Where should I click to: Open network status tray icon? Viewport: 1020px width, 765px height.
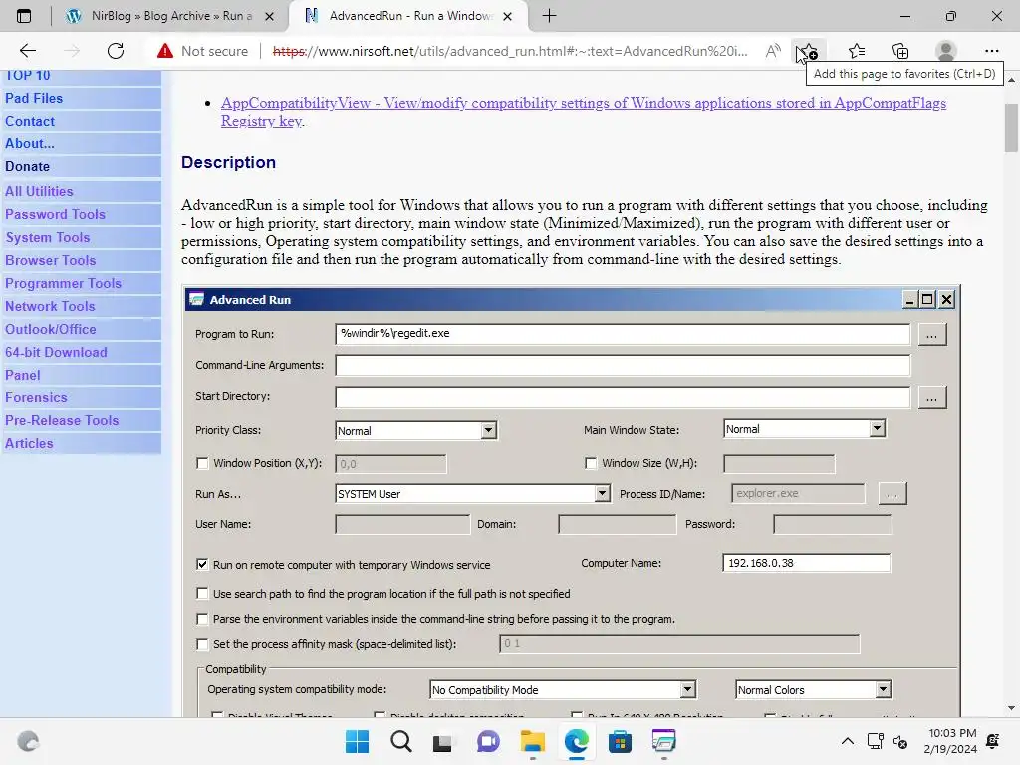point(875,741)
